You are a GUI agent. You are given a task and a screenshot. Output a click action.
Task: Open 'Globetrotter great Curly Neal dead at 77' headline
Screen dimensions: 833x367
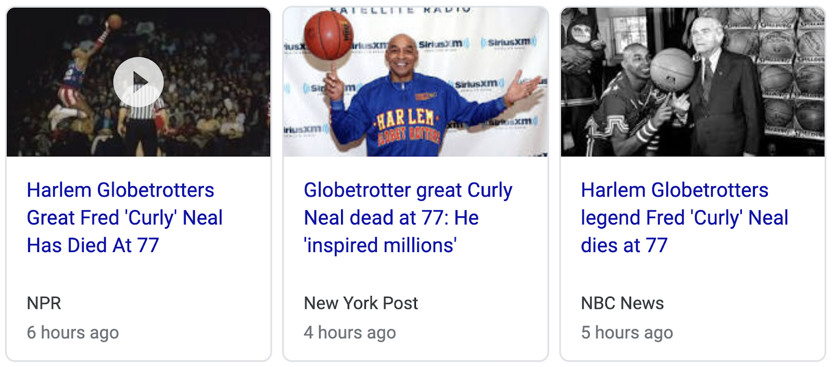click(x=408, y=218)
